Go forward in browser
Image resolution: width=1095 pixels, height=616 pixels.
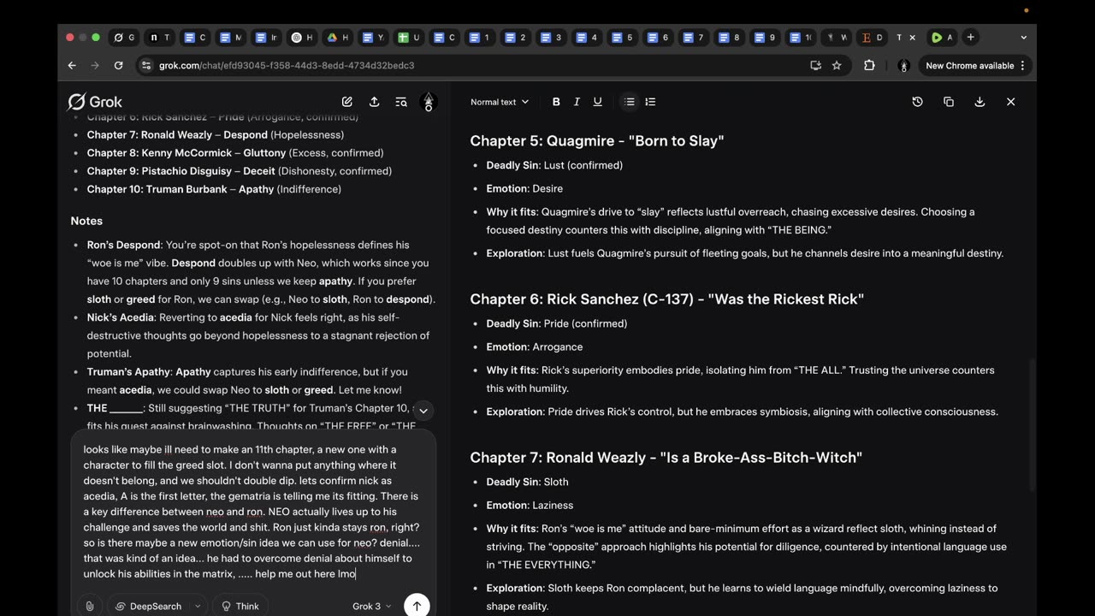pyautogui.click(x=95, y=65)
